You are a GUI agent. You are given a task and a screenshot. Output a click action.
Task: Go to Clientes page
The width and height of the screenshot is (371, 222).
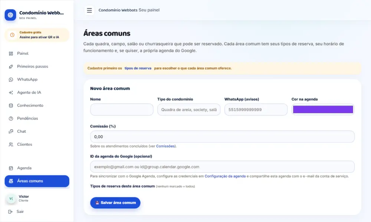pyautogui.click(x=37, y=144)
